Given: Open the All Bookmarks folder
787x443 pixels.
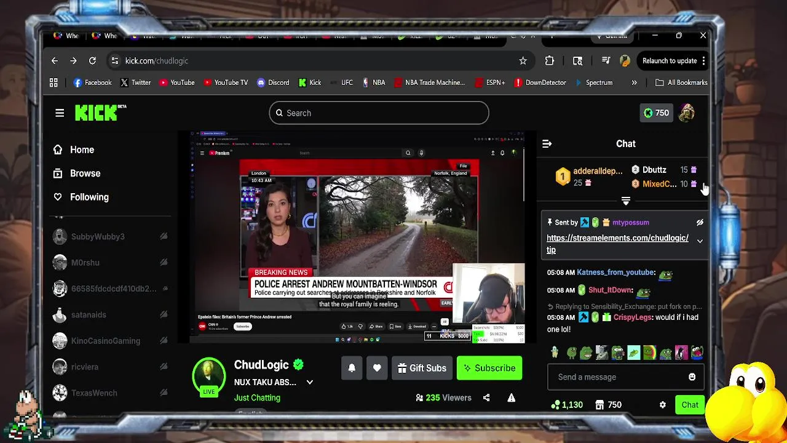Looking at the screenshot, I should 681,82.
